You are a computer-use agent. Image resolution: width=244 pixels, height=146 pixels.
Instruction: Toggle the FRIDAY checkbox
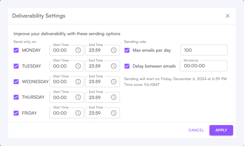click(16, 113)
